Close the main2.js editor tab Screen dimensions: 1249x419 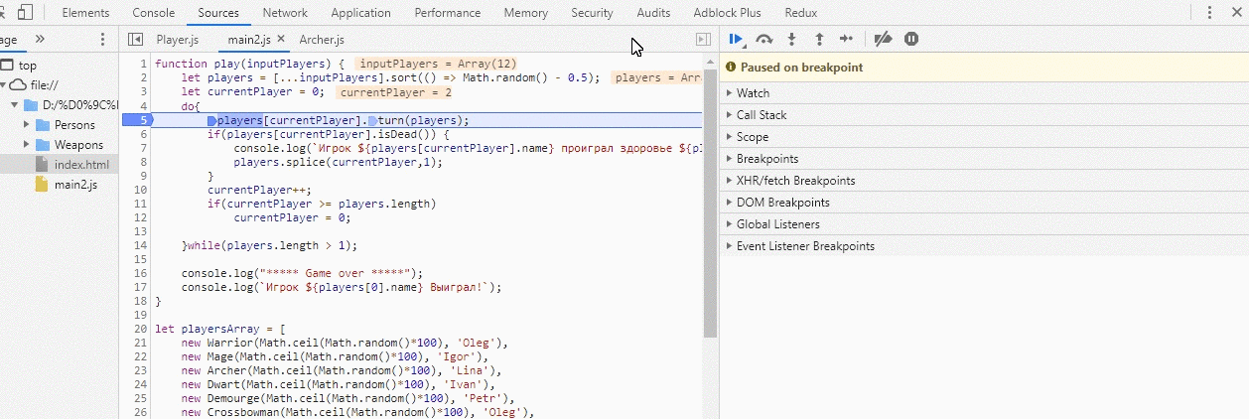[281, 40]
